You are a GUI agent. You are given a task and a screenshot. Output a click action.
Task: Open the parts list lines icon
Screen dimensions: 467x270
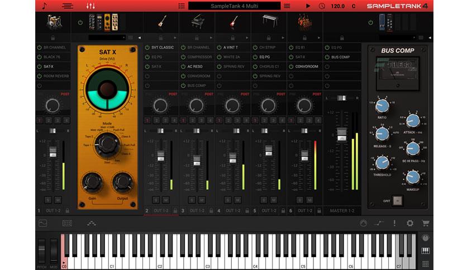pos(68,6)
